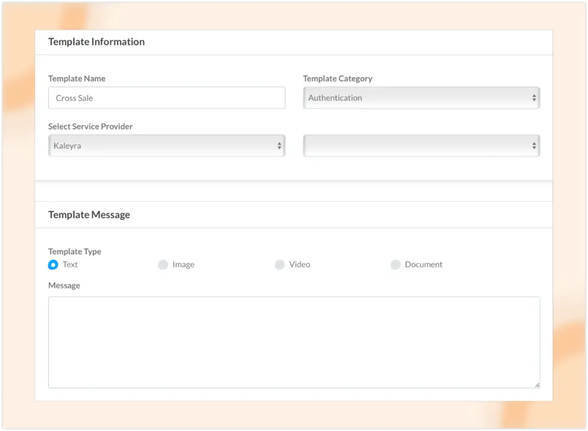Click the arrows icon on the blank dropdown
The image size is (588, 431).
[534, 146]
